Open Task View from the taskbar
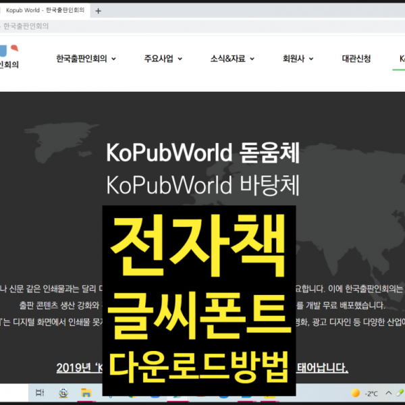Viewport: 405px width, 405px height. click(40, 393)
